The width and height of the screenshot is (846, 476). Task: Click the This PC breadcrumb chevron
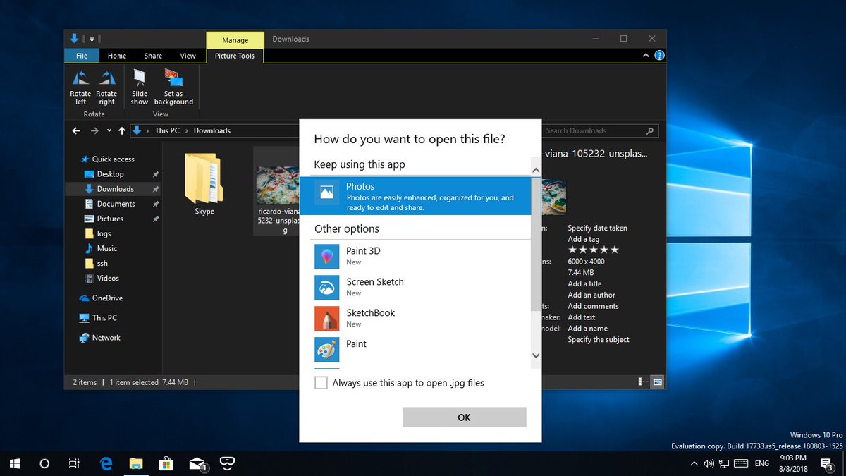point(187,130)
